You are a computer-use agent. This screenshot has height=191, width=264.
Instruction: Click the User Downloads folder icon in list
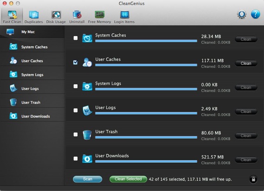[87, 159]
